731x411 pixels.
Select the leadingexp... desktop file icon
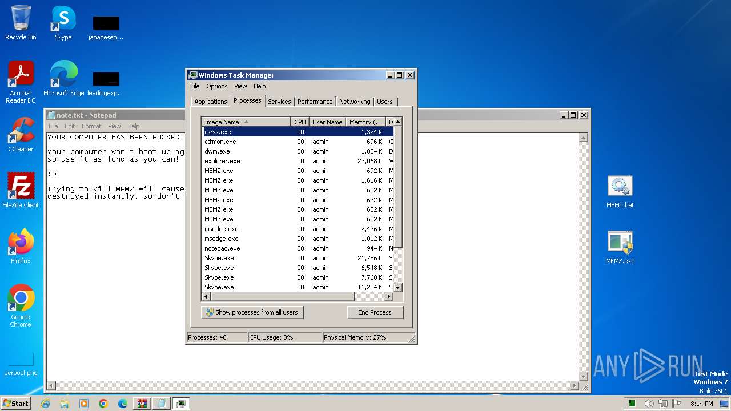106,83
